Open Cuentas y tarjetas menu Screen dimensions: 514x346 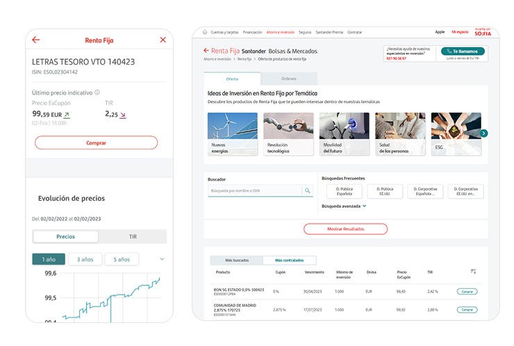(x=224, y=32)
